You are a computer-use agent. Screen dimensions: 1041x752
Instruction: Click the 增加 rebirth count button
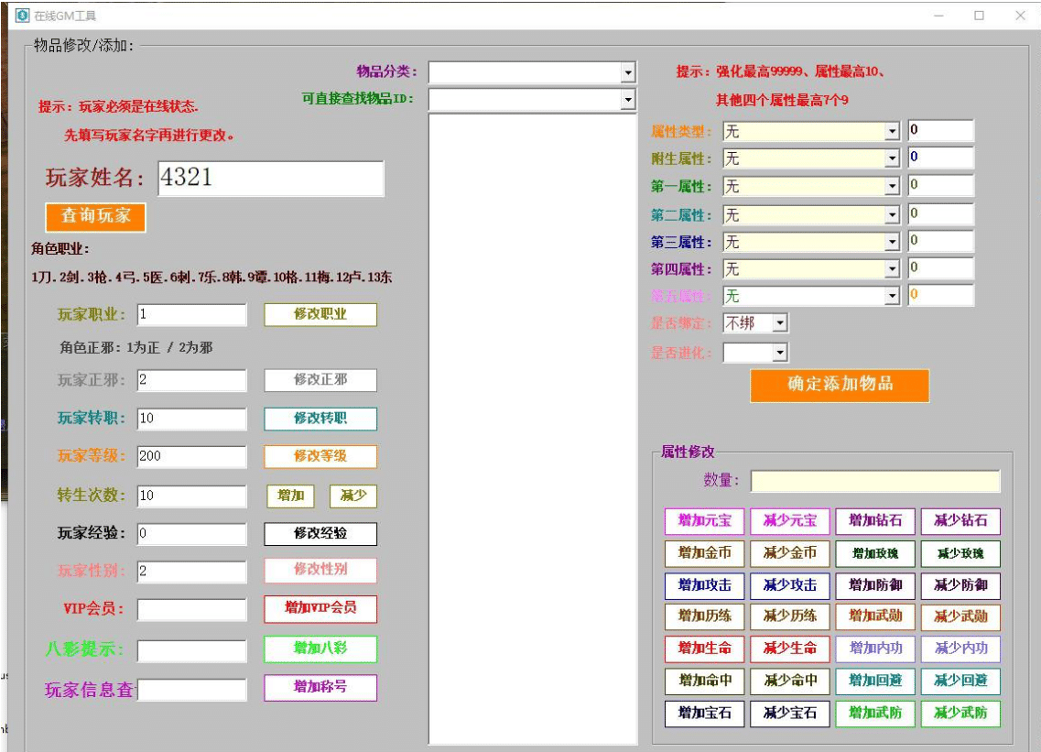(290, 496)
